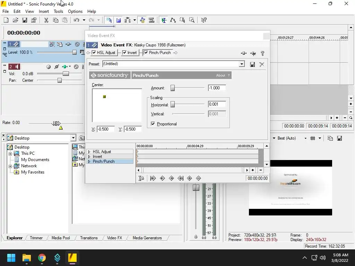
Task: Click the Redo arrow icon
Action: click(x=92, y=20)
